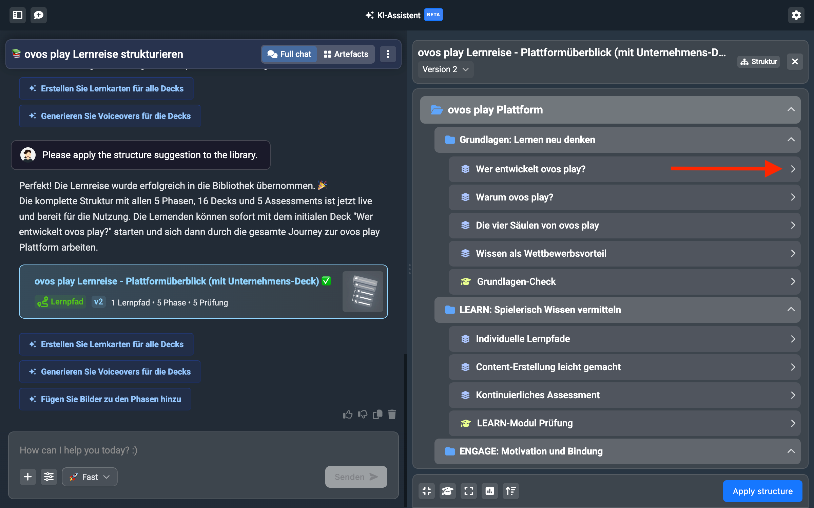This screenshot has height=508, width=814.
Task: Click the chat message input field
Action: click(x=203, y=450)
